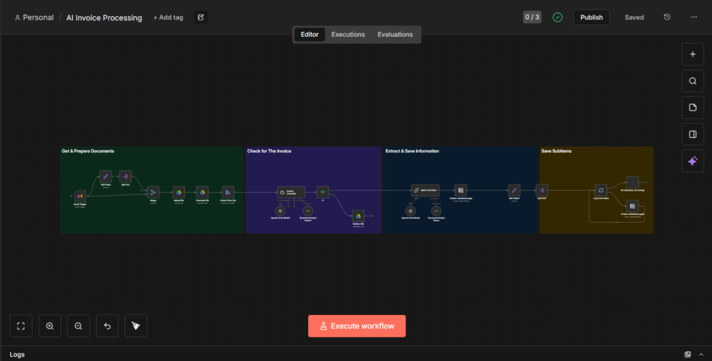Image resolution: width=712 pixels, height=361 pixels.
Task: Expand the Logs panel chevron
Action: coord(701,355)
